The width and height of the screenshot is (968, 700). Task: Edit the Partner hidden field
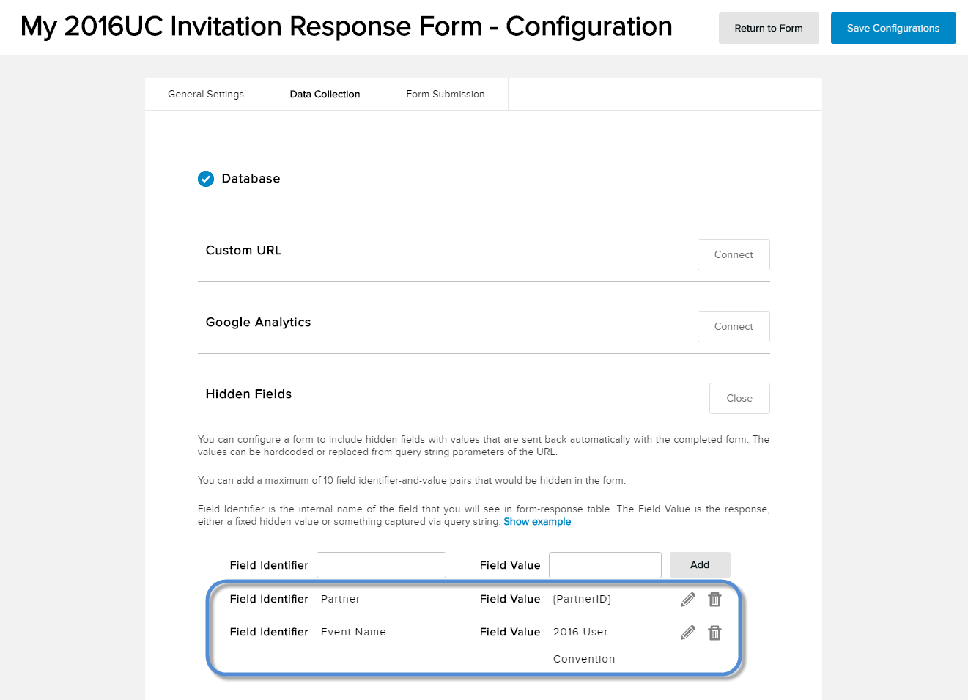(687, 599)
